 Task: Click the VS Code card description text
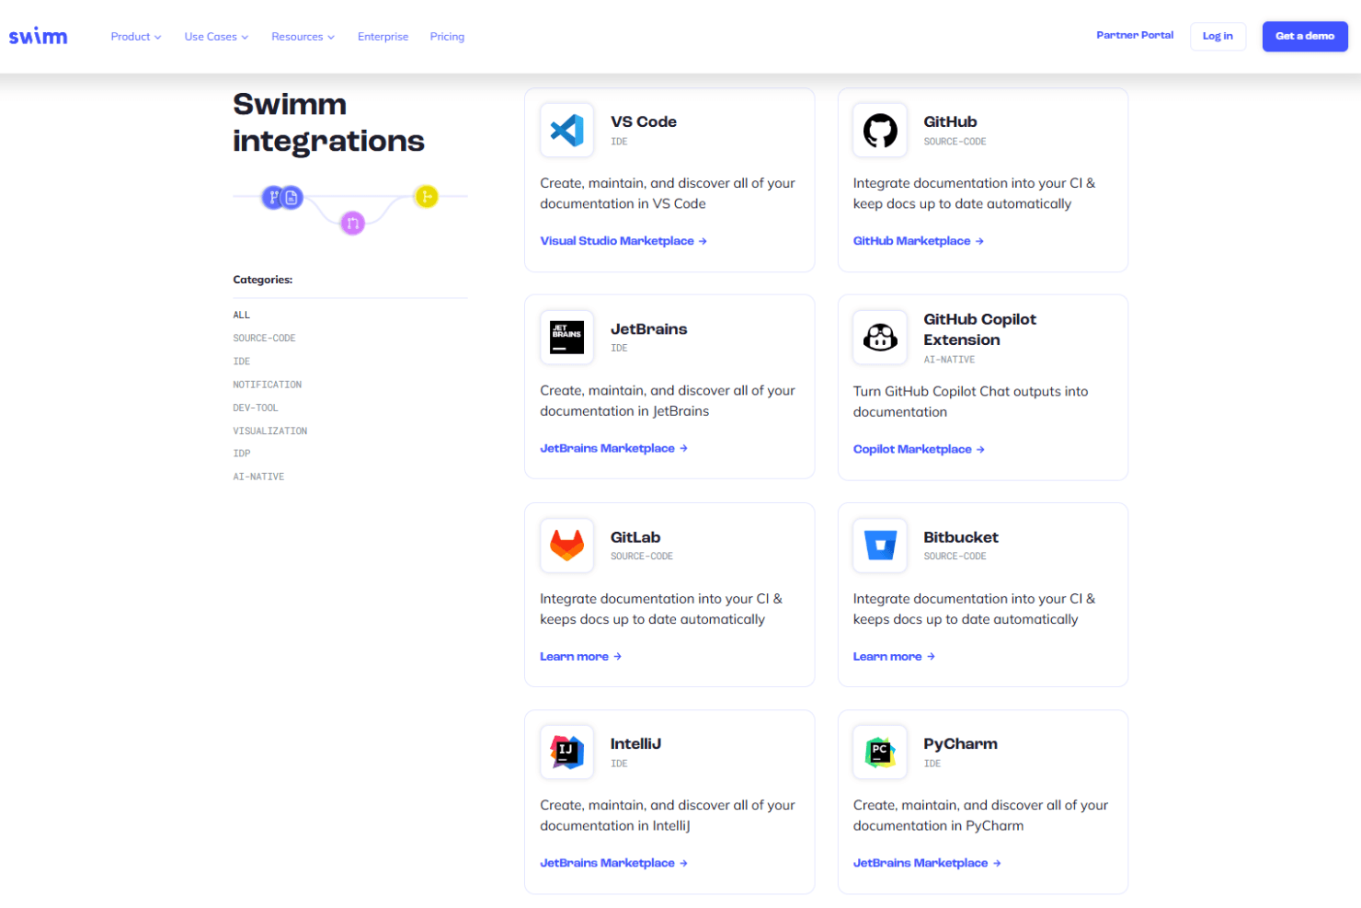tap(668, 193)
